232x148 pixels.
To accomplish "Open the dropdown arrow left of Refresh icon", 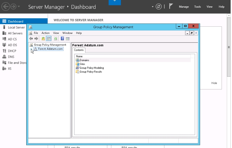I will (x=153, y=7).
